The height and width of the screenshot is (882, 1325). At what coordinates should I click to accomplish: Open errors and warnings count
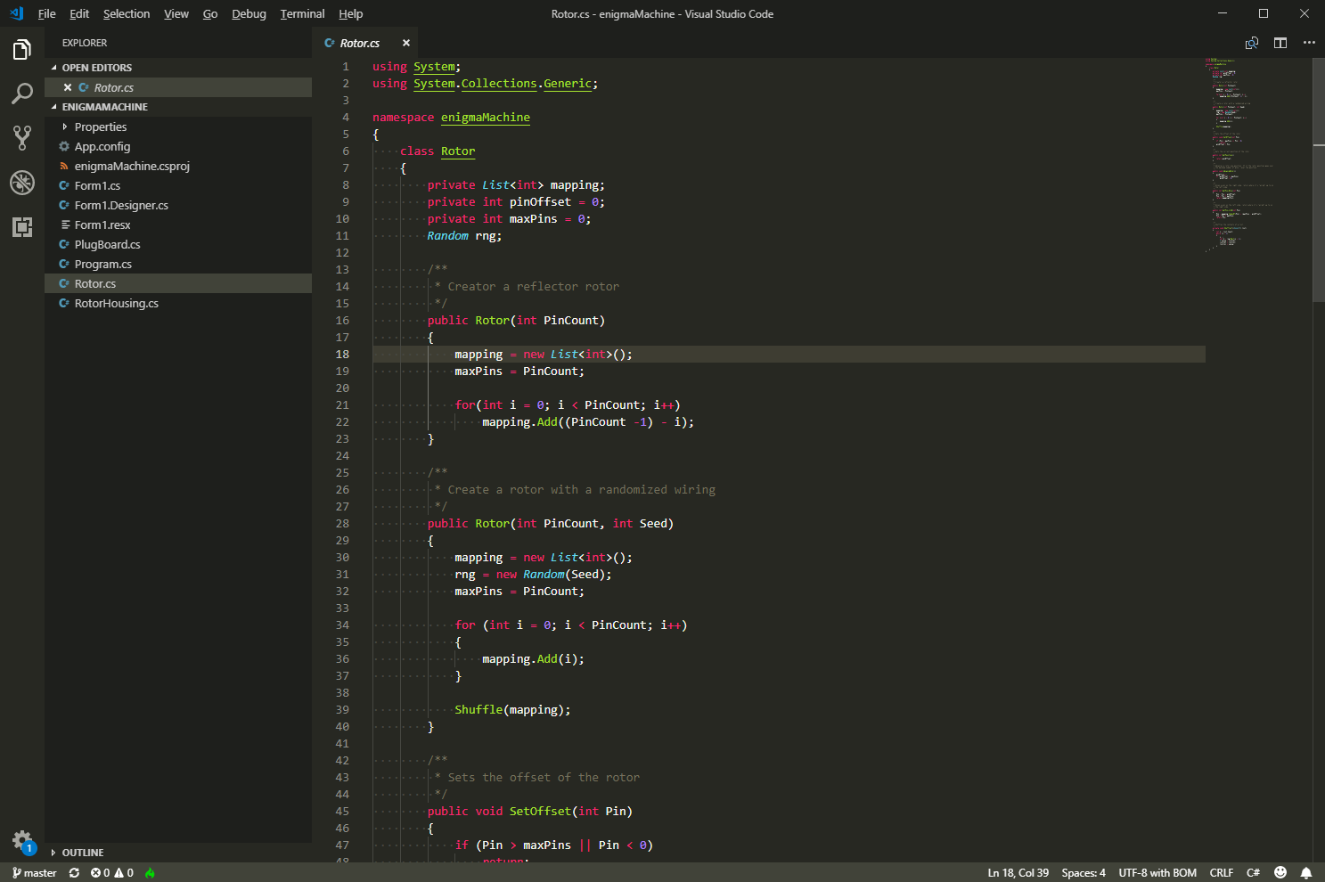click(x=112, y=873)
